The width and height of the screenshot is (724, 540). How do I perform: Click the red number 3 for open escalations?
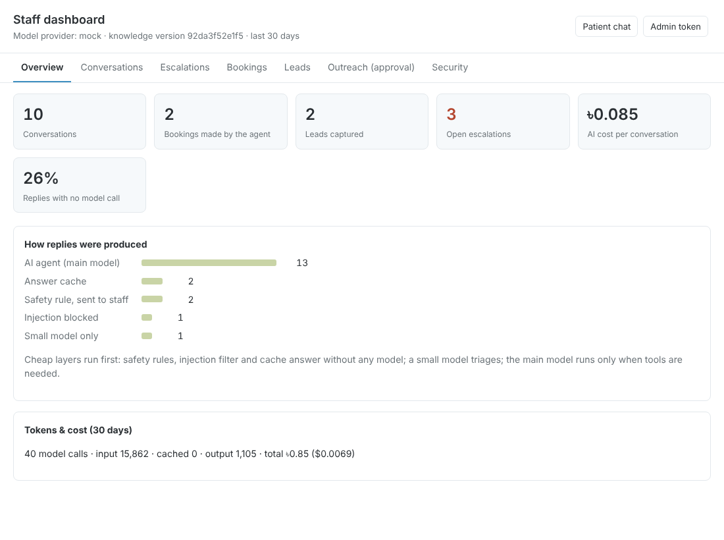coord(451,114)
